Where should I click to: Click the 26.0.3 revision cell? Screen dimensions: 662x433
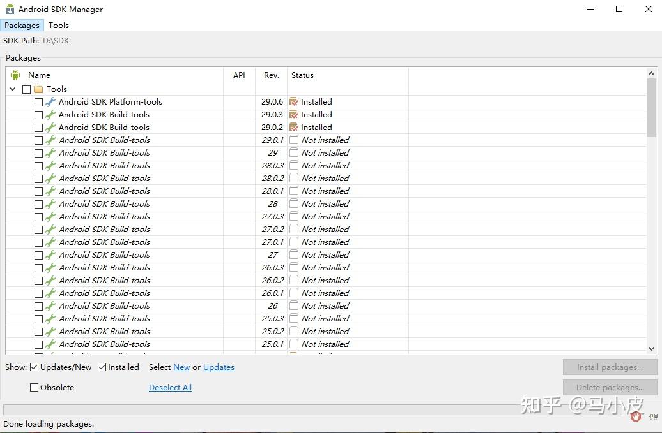coord(273,267)
